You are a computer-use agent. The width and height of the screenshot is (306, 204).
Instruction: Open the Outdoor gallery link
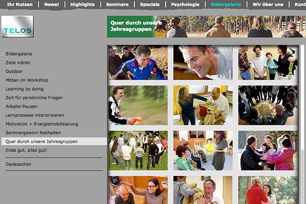[14, 72]
